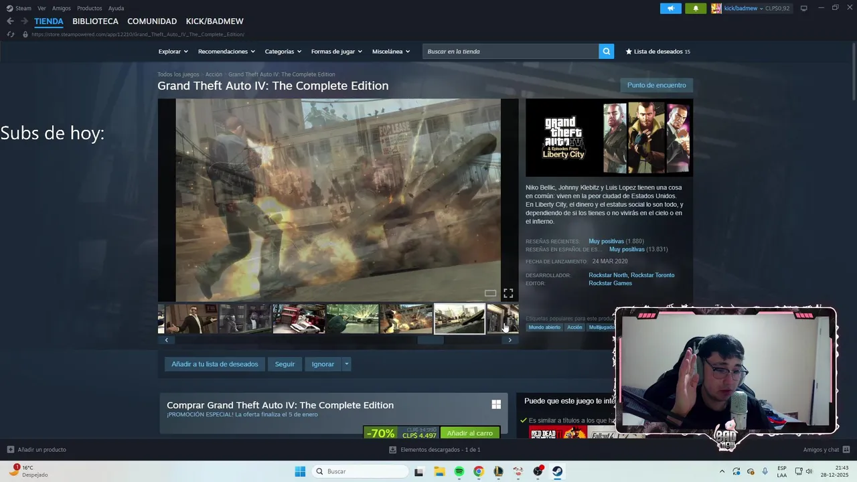Click the store search magnifier button
The height and width of the screenshot is (482, 857).
point(607,52)
